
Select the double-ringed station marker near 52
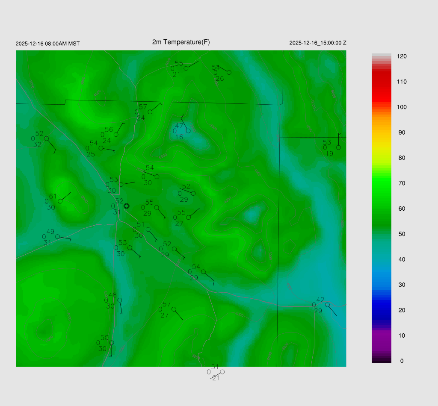click(x=127, y=206)
